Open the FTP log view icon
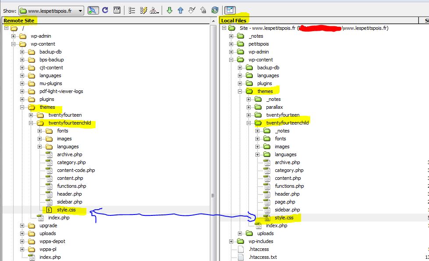Screen dimensions: 429x261 (x=117, y=10)
